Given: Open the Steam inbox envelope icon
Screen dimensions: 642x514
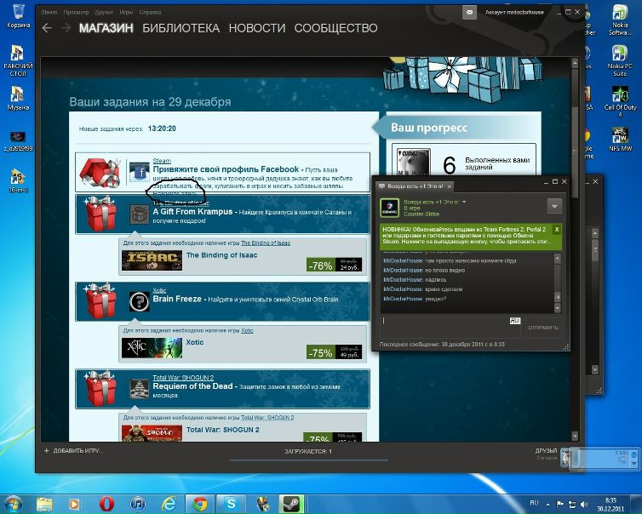Looking at the screenshot, I should 469,13.
